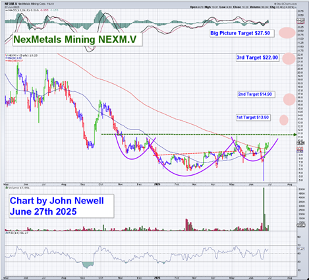This screenshot has width=309, height=280.
Task: Click the NEXM.V ticker symbol in header
Action: click(x=11, y=4)
